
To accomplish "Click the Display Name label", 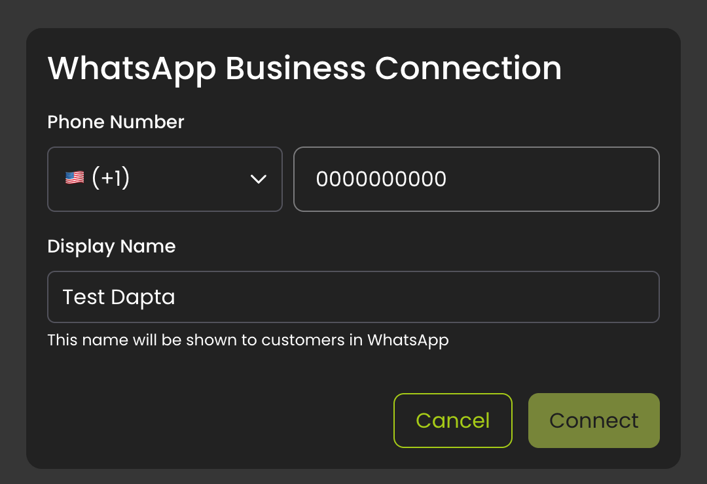I will coord(111,246).
